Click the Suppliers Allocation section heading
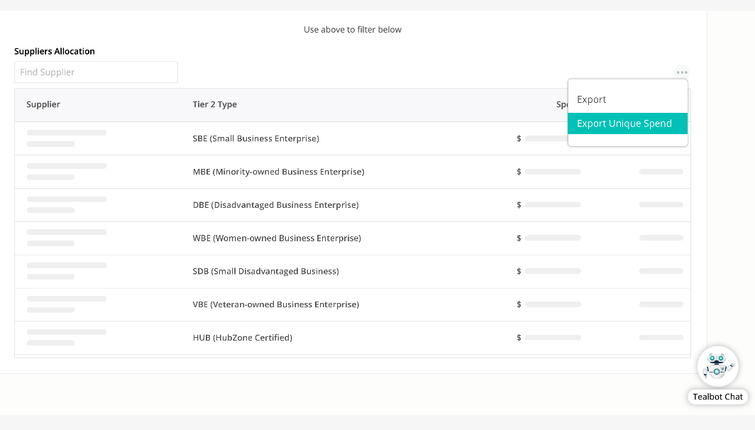Screen dimensions: 755x430 coord(55,51)
